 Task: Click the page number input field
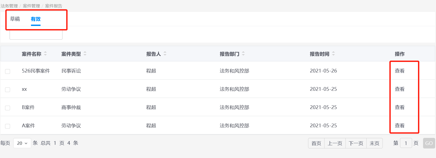point(406,143)
